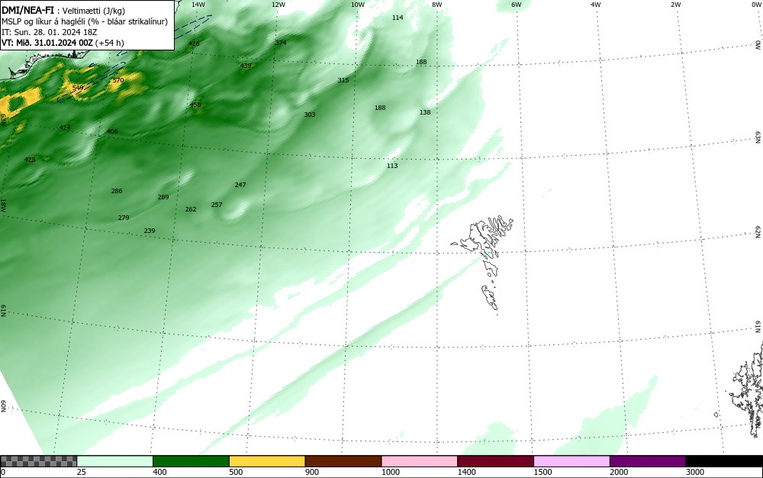Click the '6W' longitude label
This screenshot has height=478, width=763.
517,5
